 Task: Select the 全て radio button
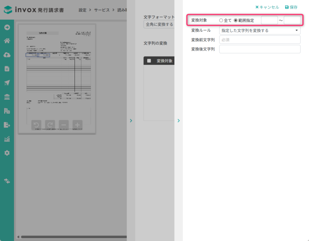221,20
